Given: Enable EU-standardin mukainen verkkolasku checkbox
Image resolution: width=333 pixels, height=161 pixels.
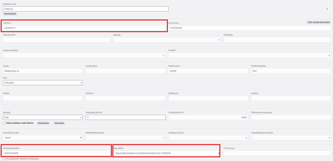Looking at the screenshot, I should (4, 159).
